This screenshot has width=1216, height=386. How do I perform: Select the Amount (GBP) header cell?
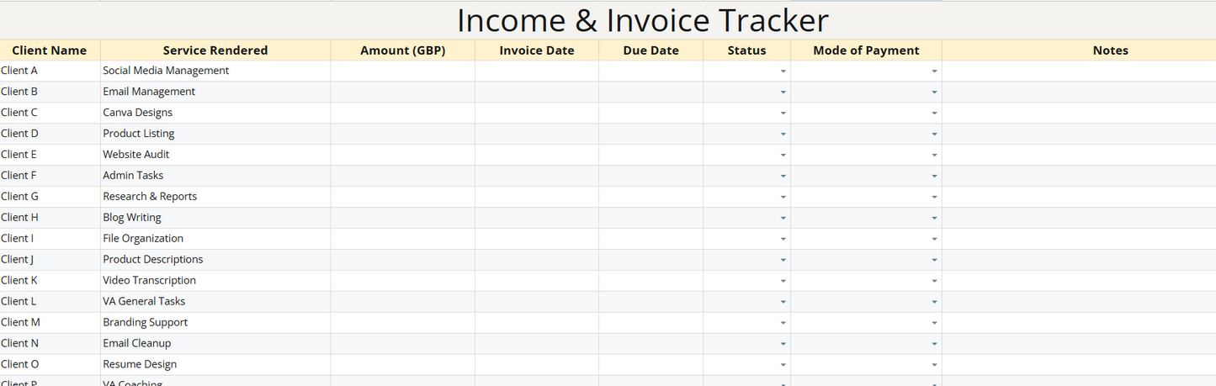point(402,50)
